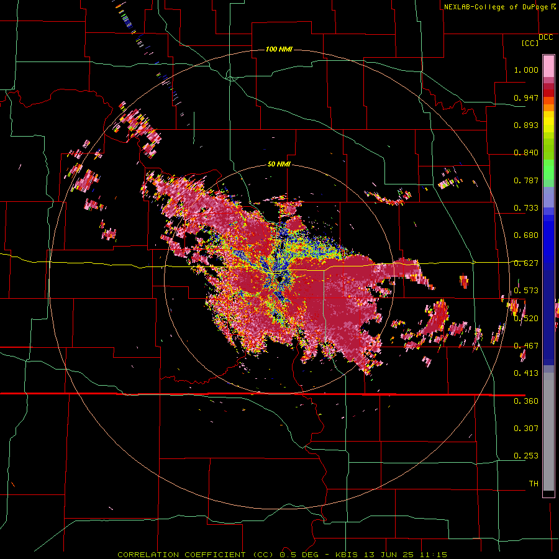Select the 0.680 scale value
559x559 pixels.
[526, 235]
